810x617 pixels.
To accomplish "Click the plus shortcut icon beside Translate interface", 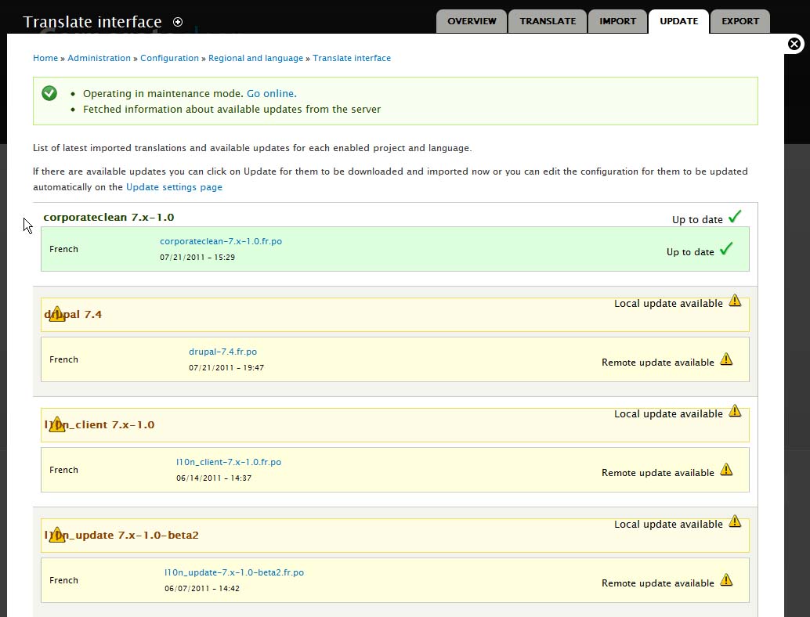I will tap(178, 22).
